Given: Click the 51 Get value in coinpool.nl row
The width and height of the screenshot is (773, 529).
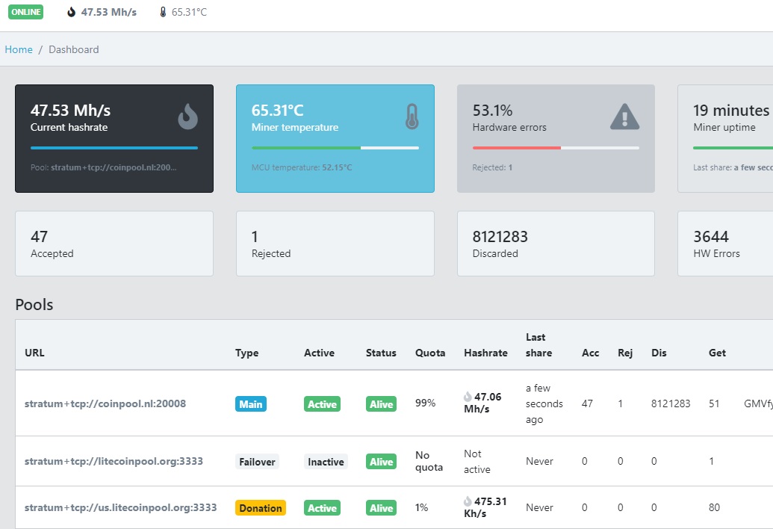Looking at the screenshot, I should coord(714,403).
